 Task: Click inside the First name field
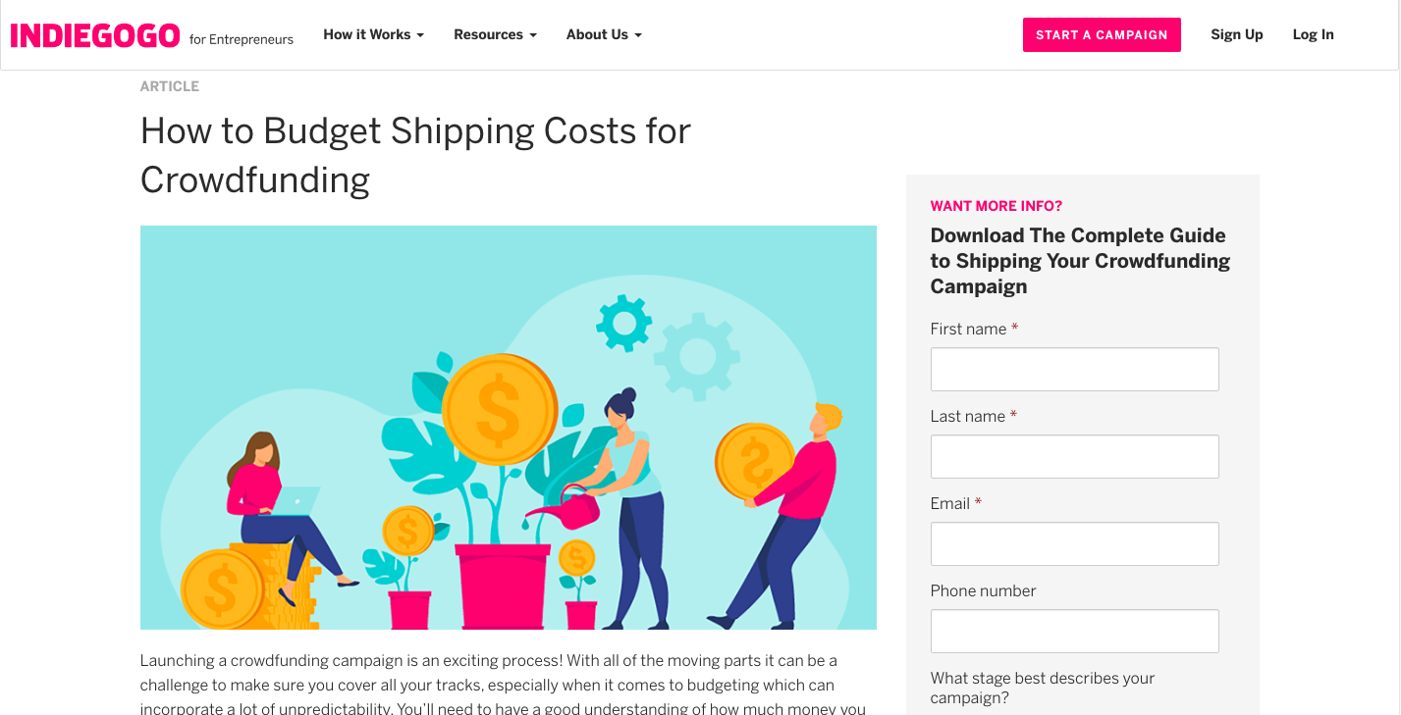(x=1074, y=369)
